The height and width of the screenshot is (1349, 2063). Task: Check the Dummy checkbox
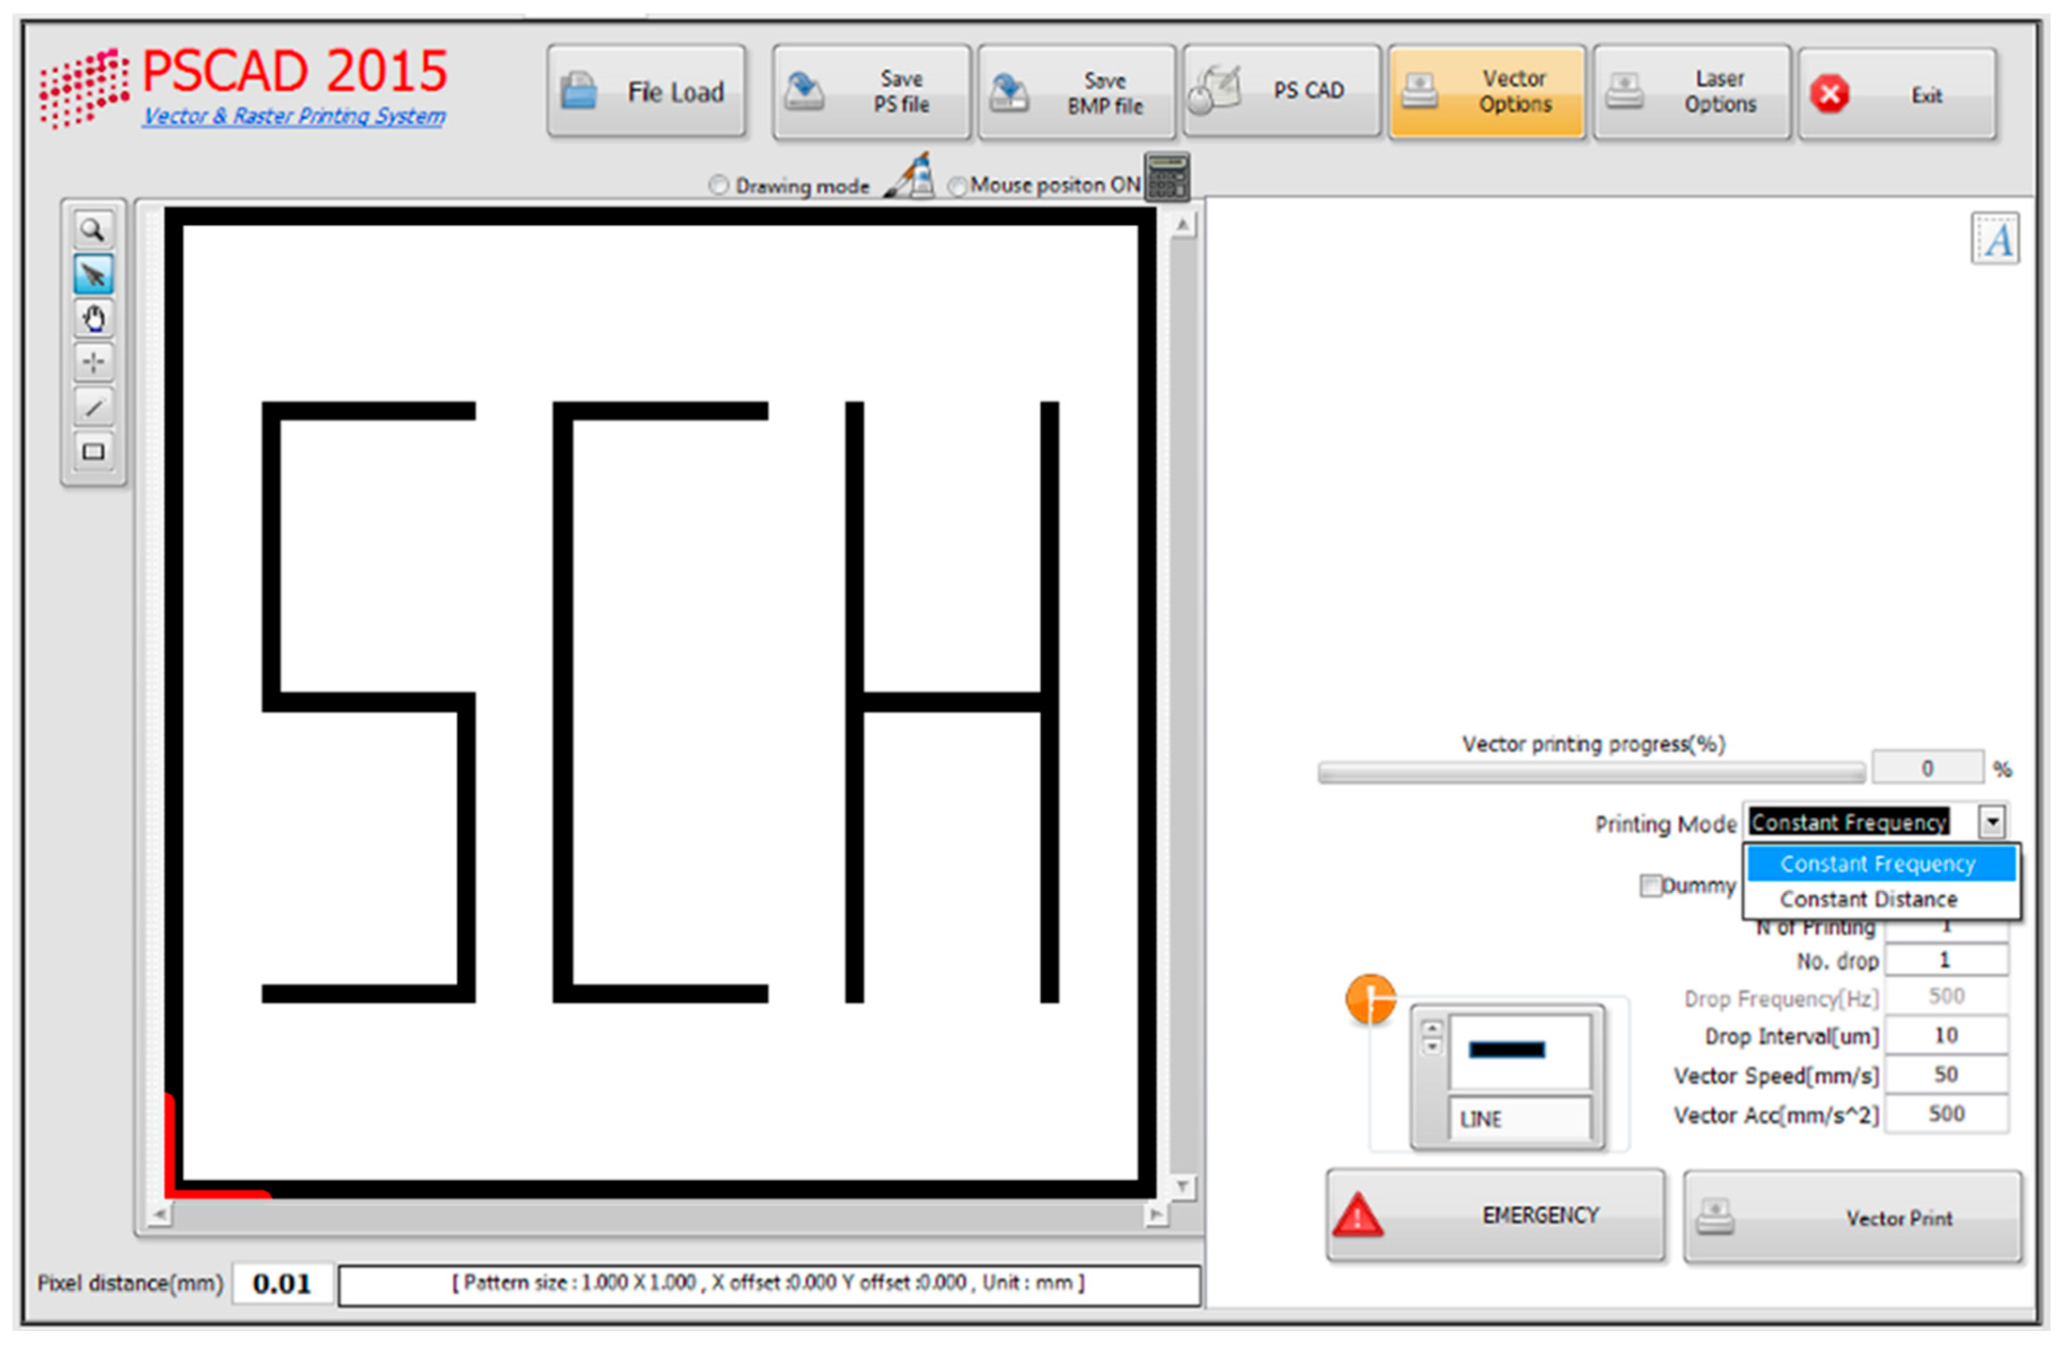pos(1650,886)
